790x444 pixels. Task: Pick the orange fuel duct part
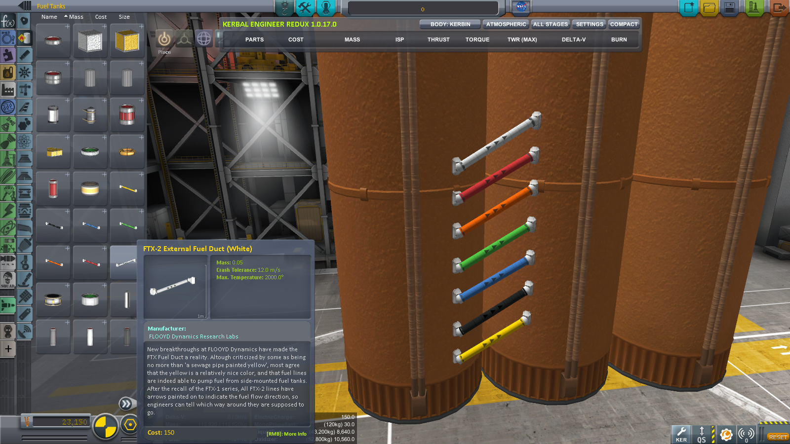pos(53,263)
